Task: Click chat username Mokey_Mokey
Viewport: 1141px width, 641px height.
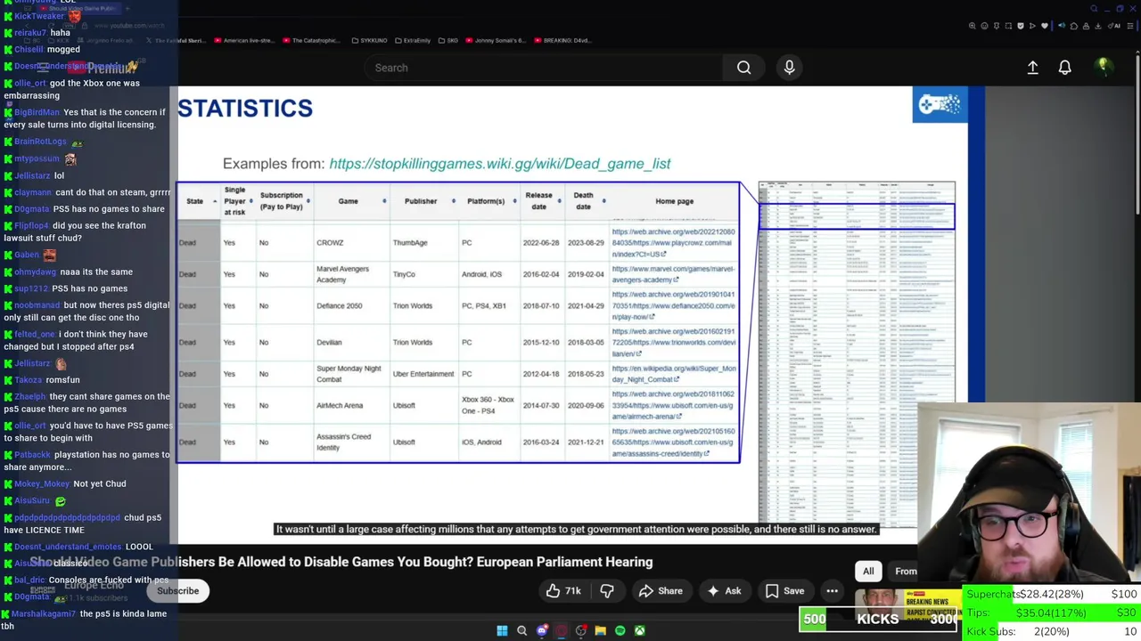Action: [x=41, y=484]
